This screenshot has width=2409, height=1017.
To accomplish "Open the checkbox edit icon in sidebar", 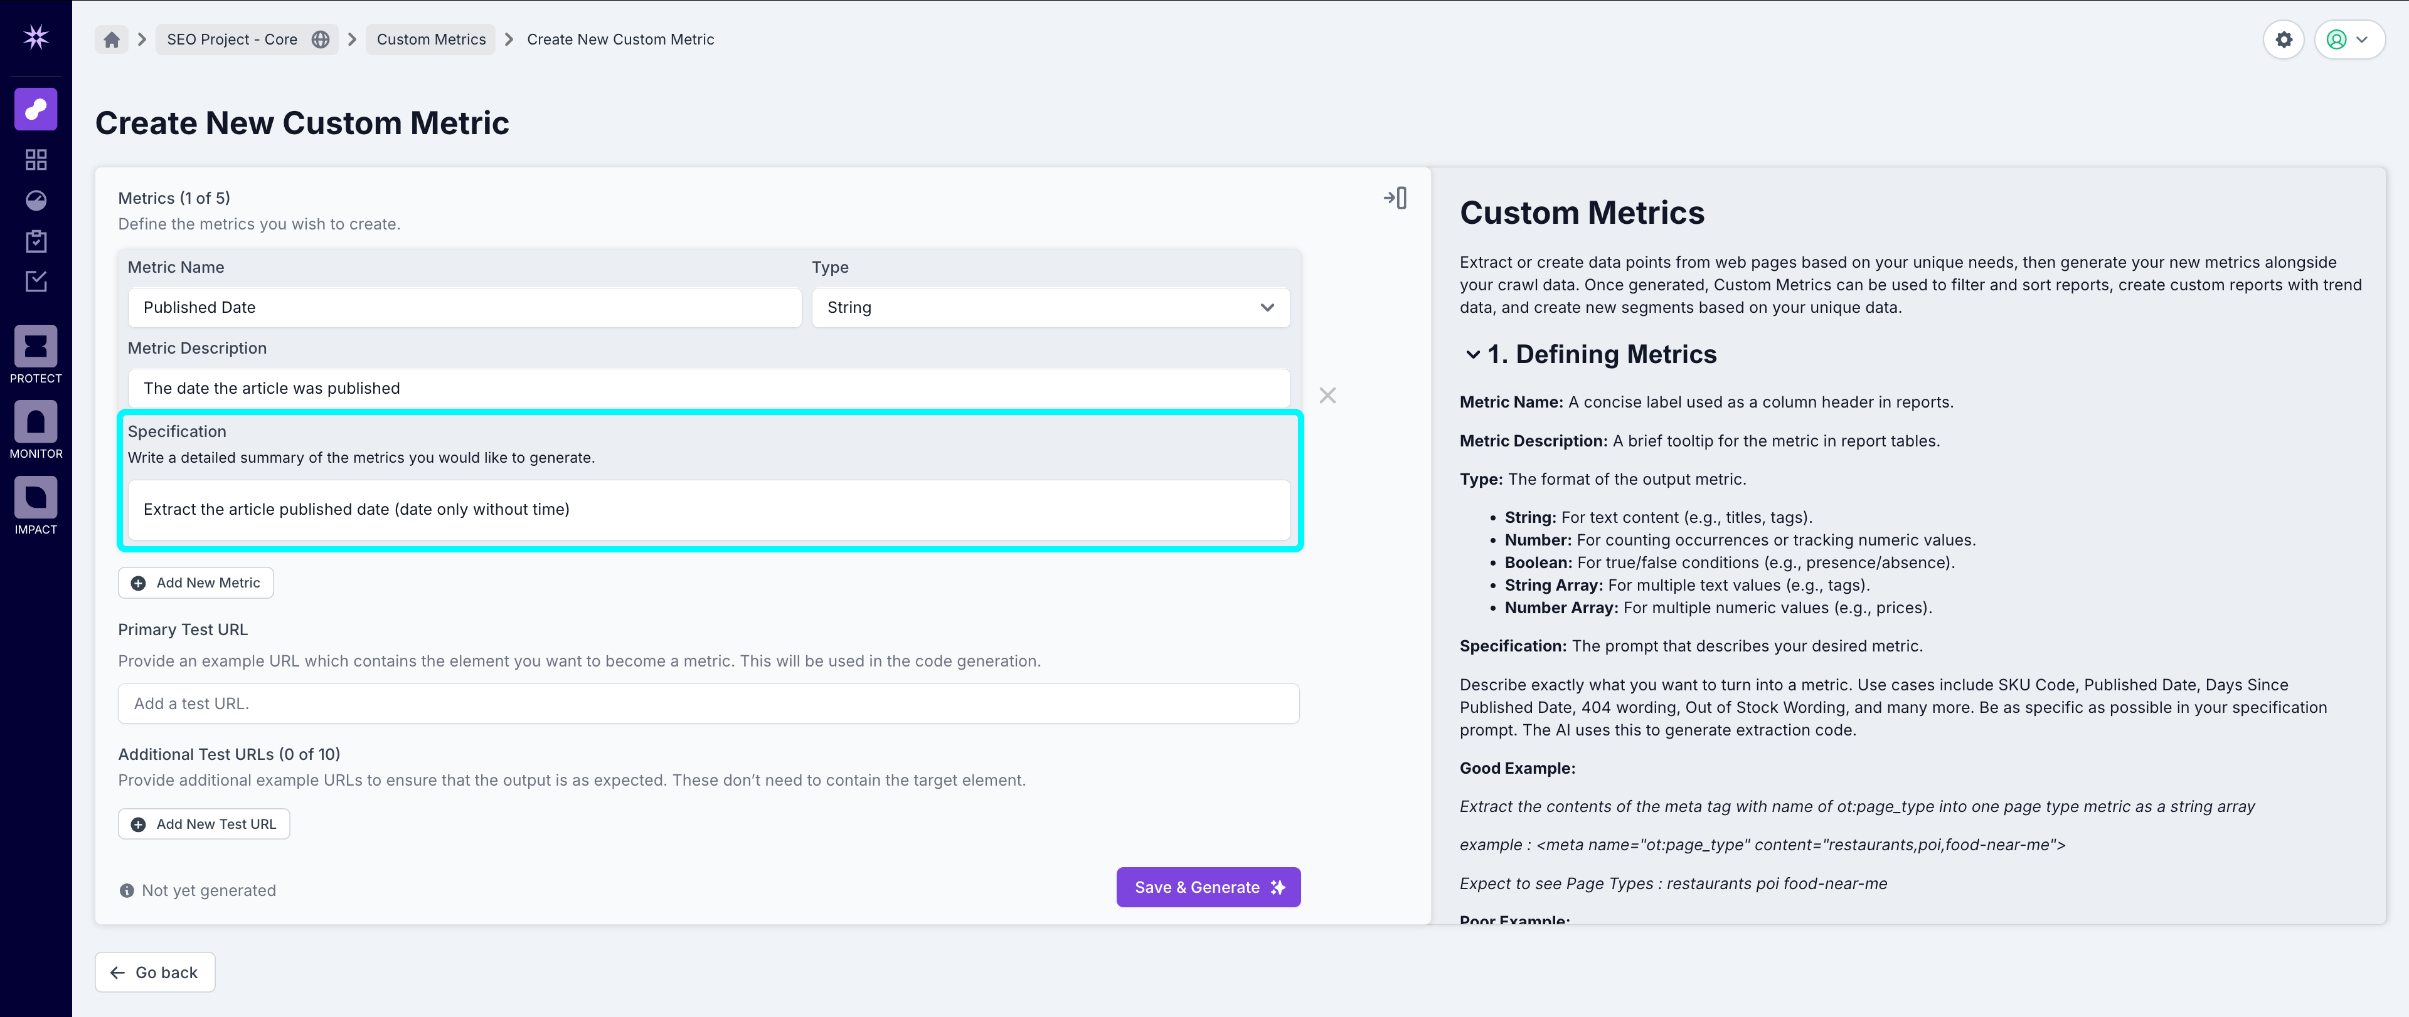I will click(36, 282).
